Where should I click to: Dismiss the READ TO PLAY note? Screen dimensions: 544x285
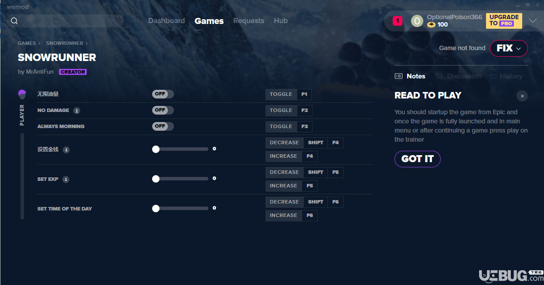[522, 96]
